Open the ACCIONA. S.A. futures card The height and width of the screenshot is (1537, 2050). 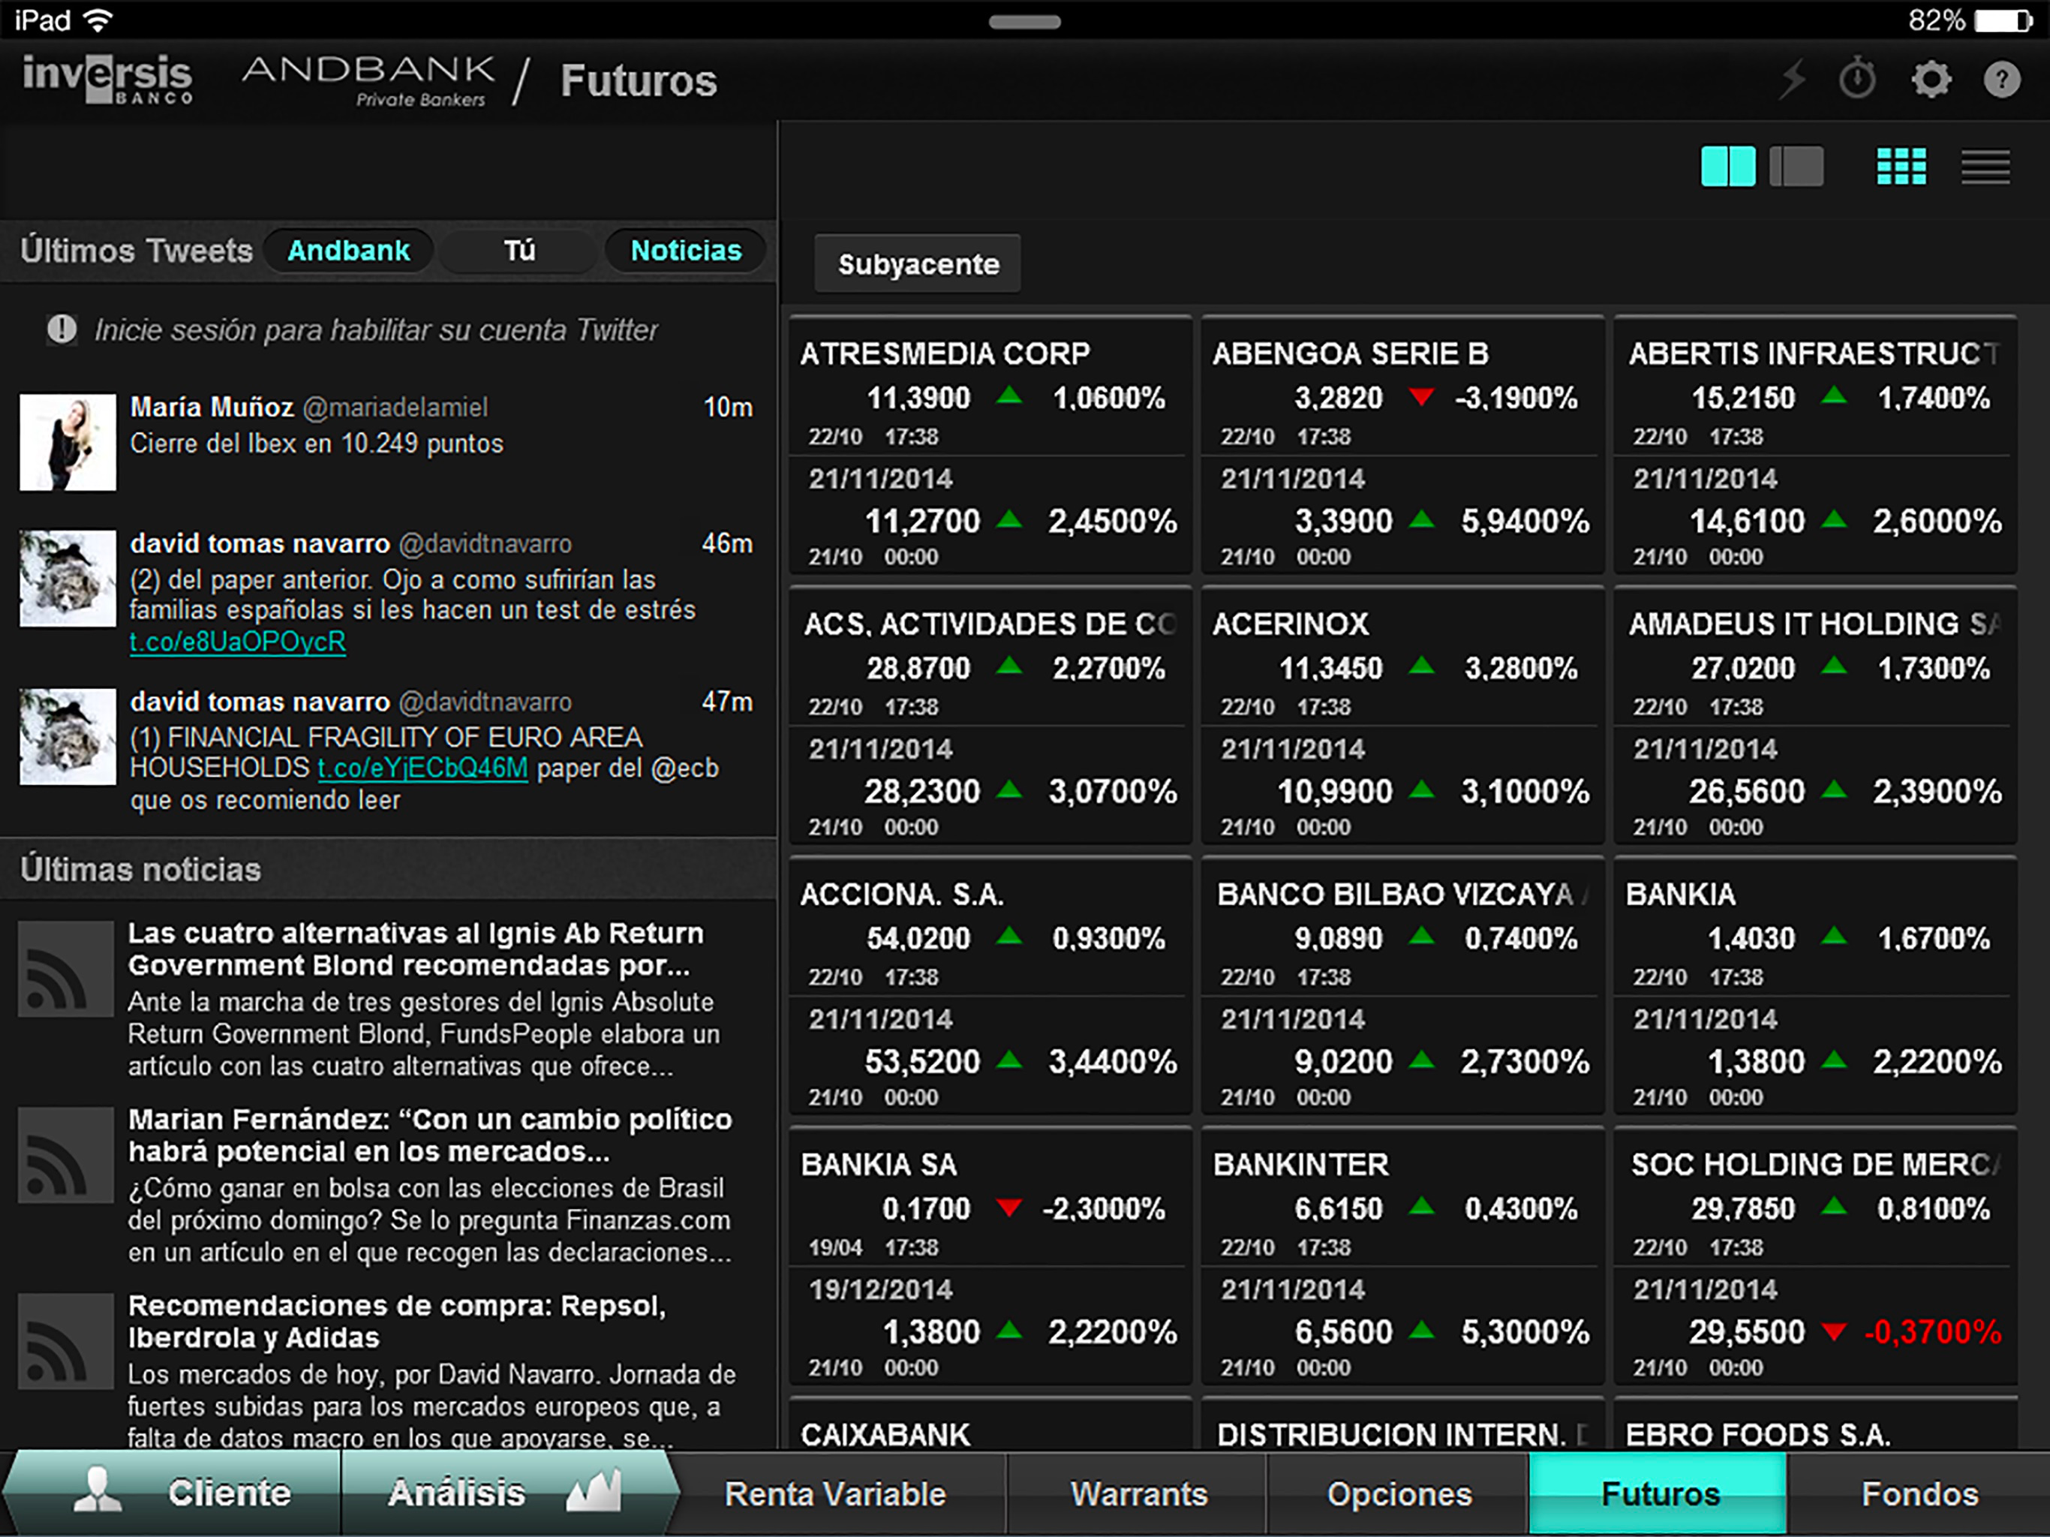coord(990,986)
